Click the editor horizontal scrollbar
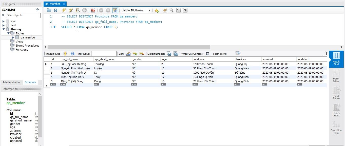The height and width of the screenshot is (146, 345). (129, 47)
